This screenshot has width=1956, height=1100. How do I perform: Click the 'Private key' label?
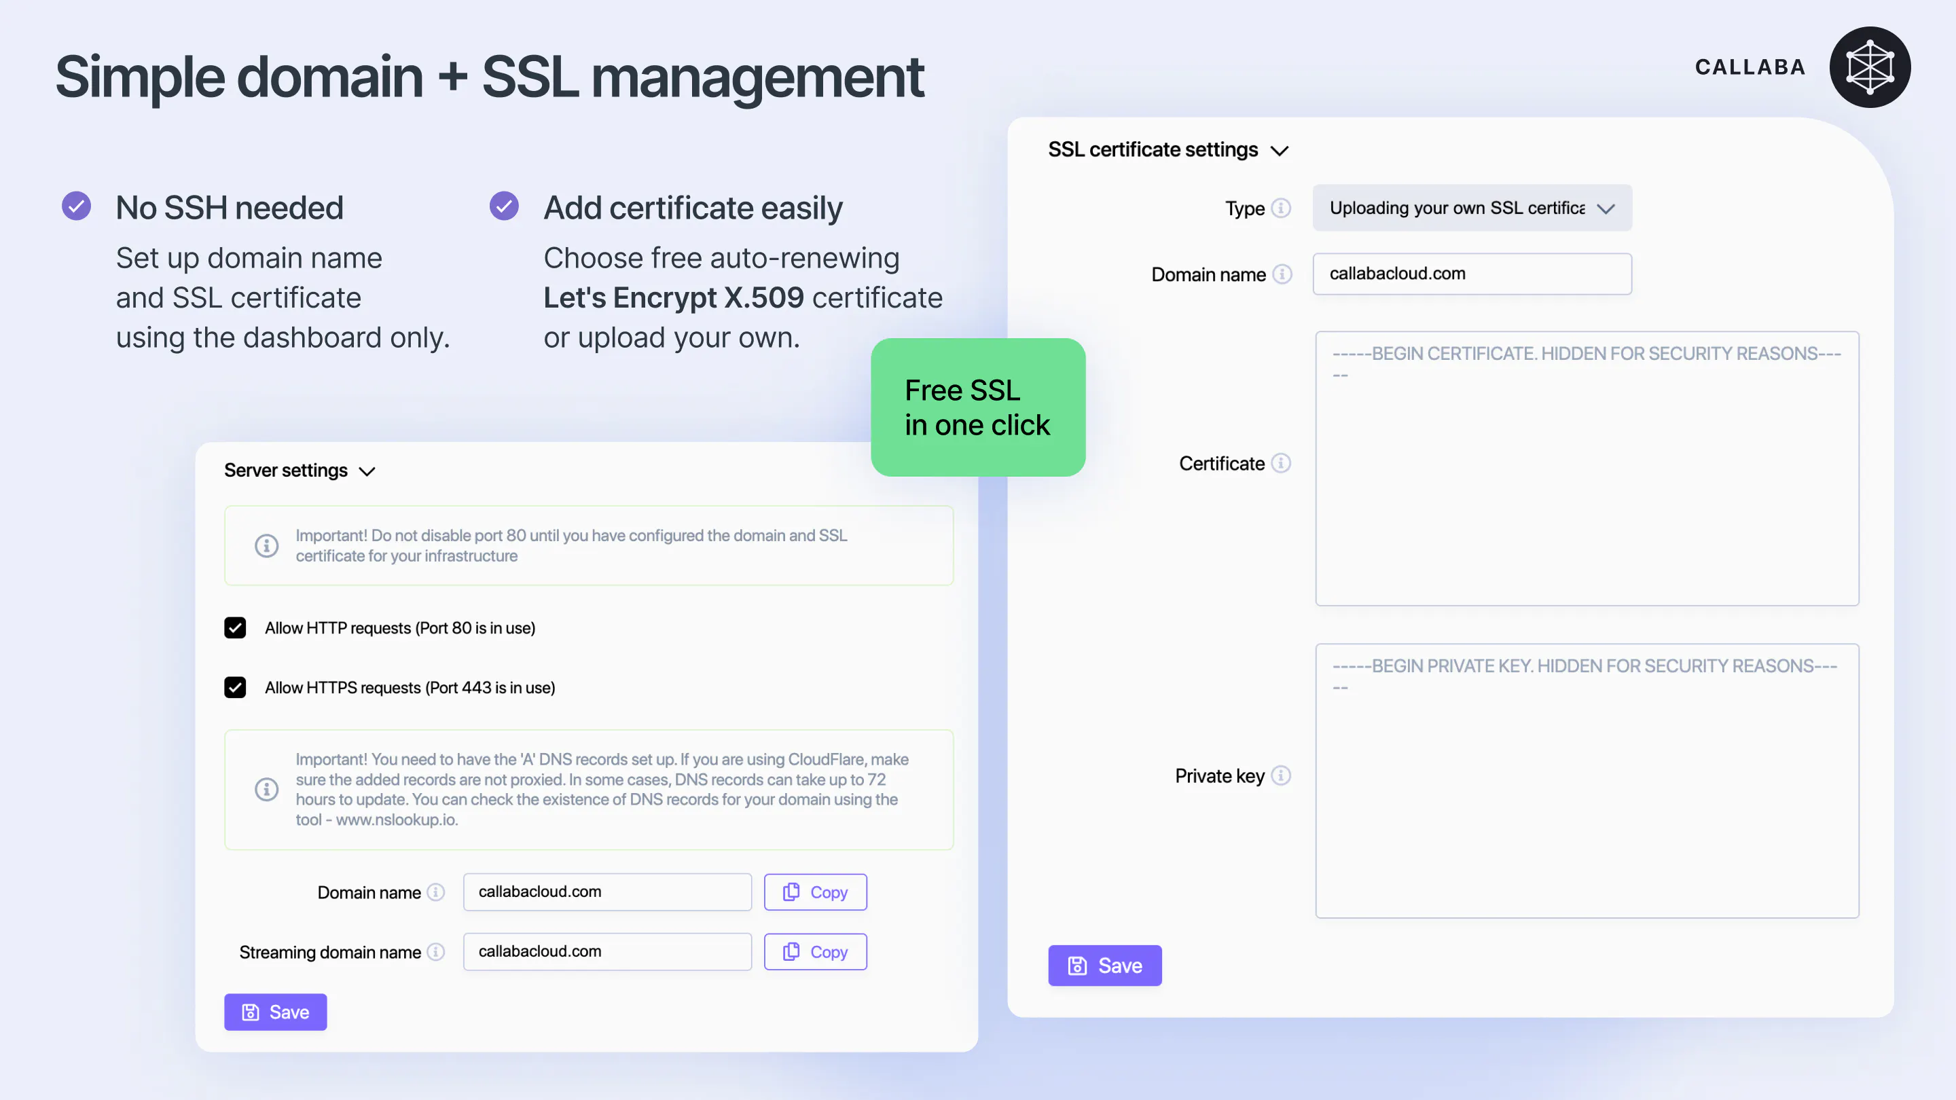(1220, 776)
